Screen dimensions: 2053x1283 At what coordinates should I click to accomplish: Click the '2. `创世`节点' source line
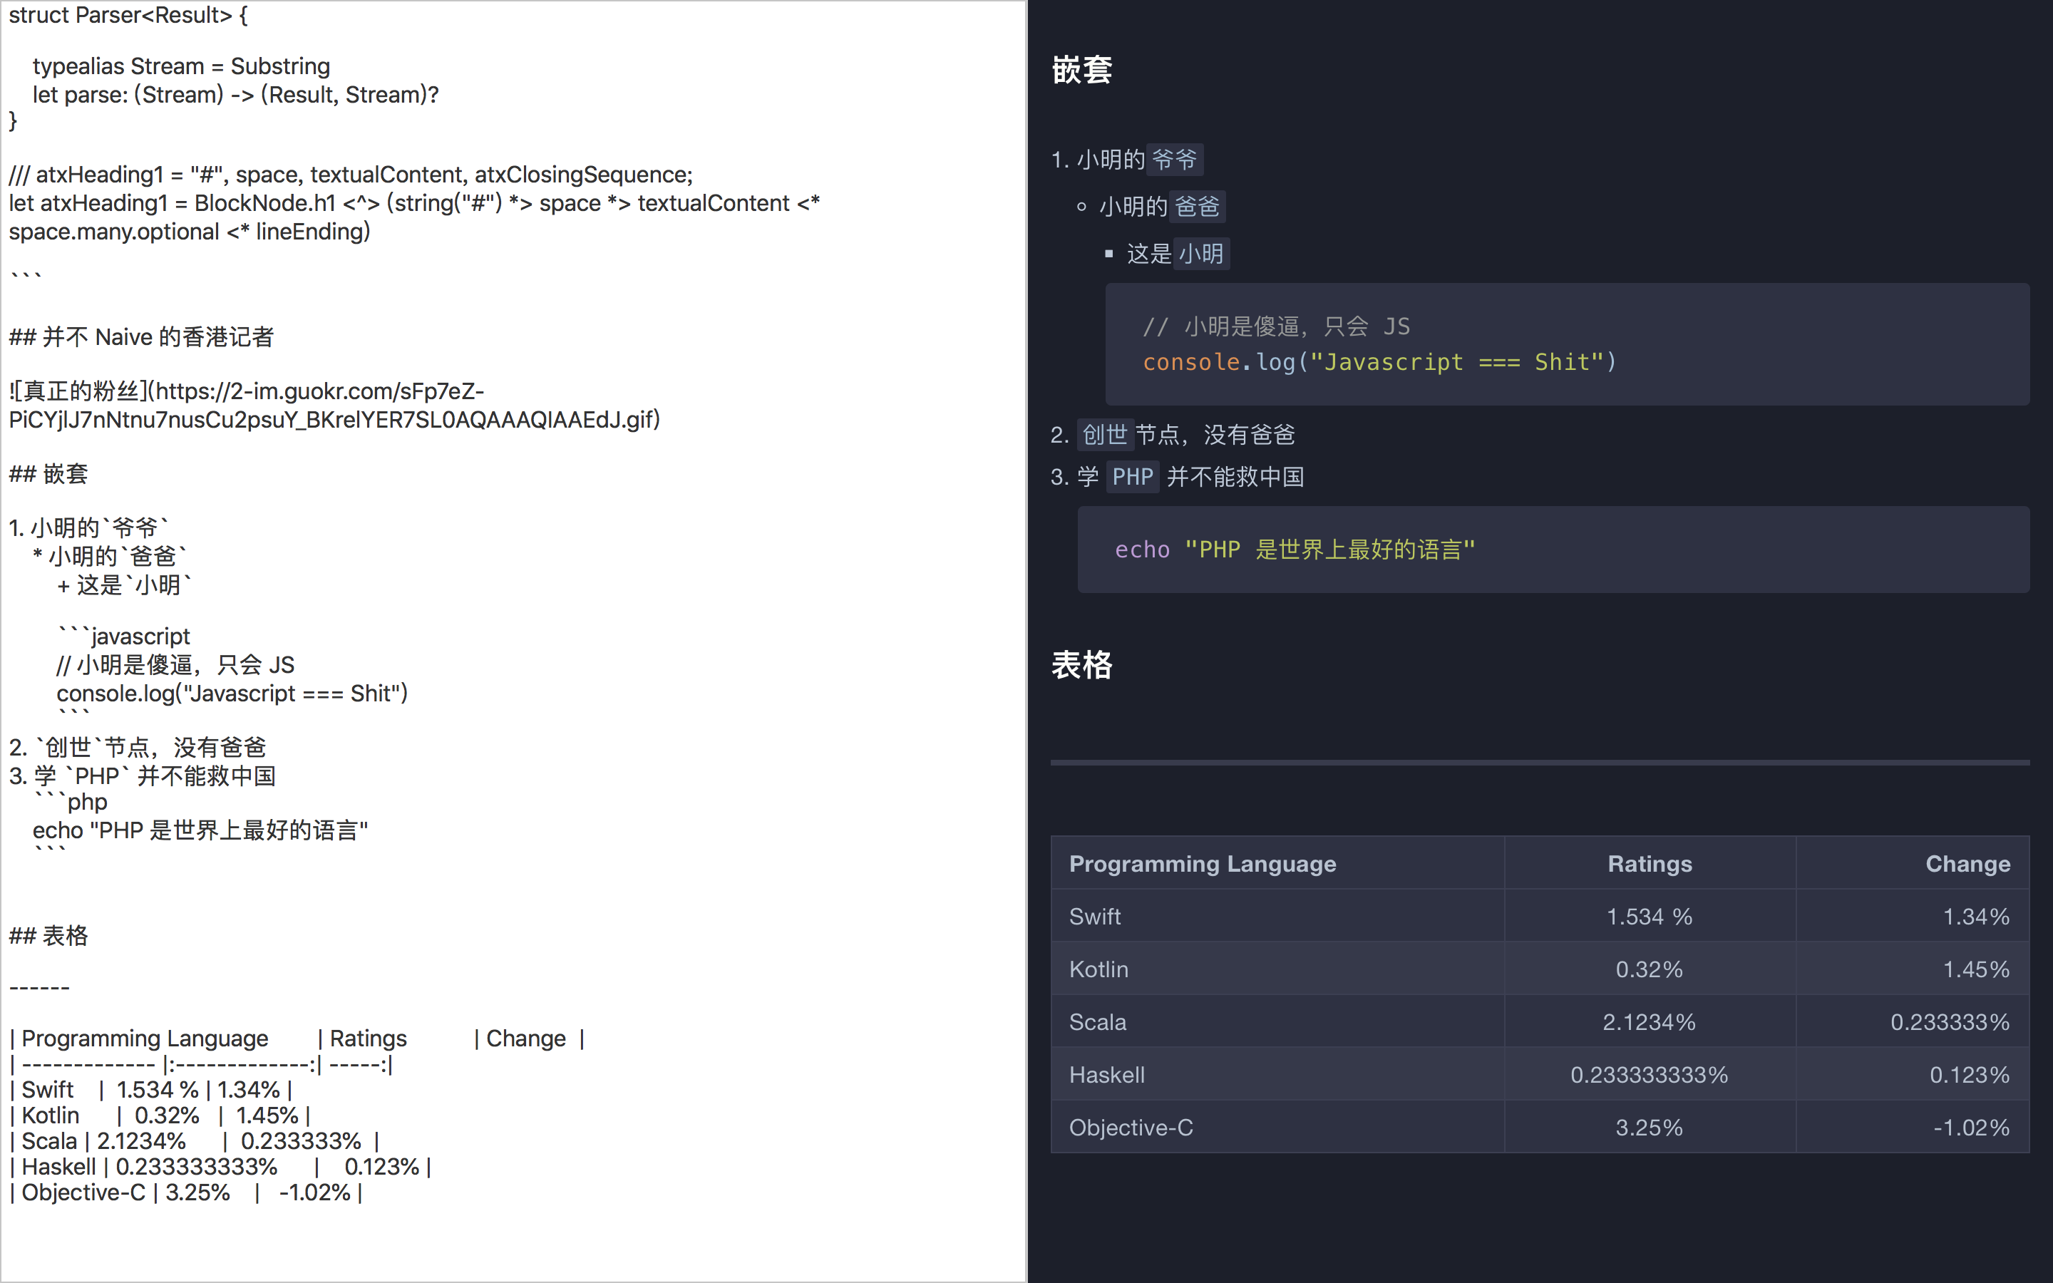coord(138,748)
